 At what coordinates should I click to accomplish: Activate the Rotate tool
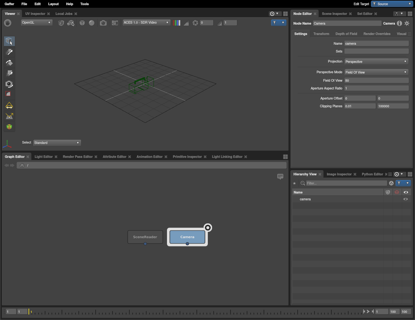point(9,63)
